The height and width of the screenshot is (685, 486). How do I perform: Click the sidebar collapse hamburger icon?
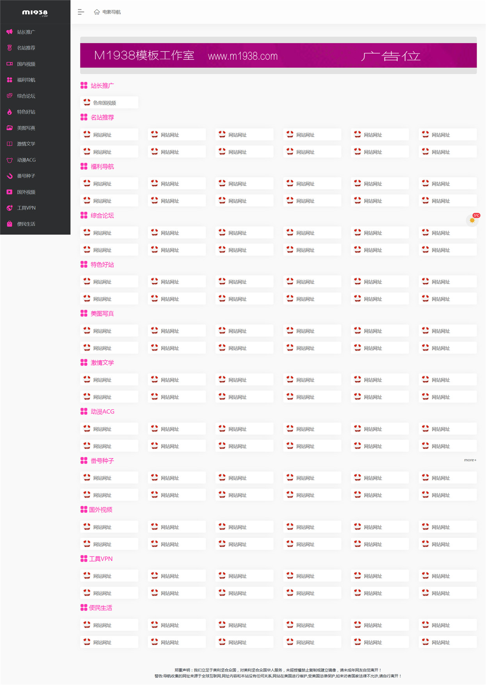[81, 12]
